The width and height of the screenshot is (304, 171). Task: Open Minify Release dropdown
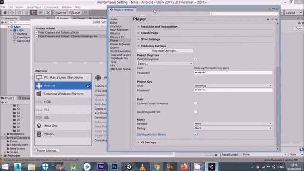[x=233, y=123]
